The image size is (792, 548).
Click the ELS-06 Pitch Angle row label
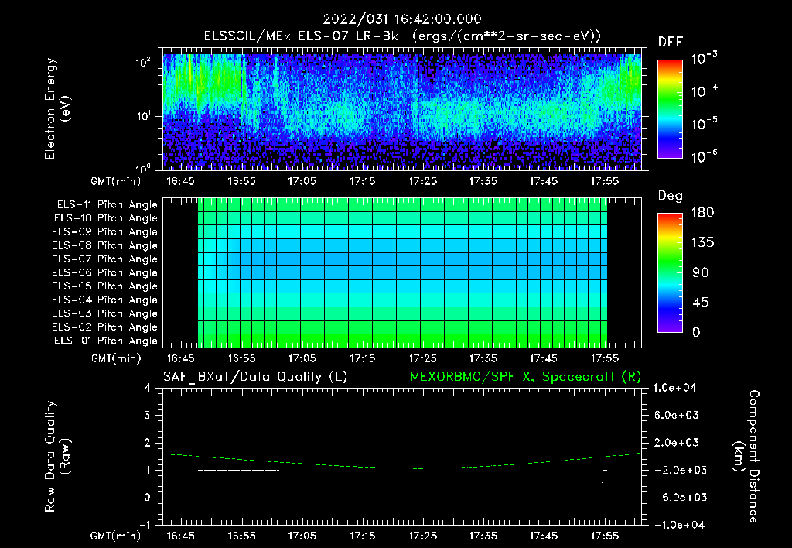(104, 273)
